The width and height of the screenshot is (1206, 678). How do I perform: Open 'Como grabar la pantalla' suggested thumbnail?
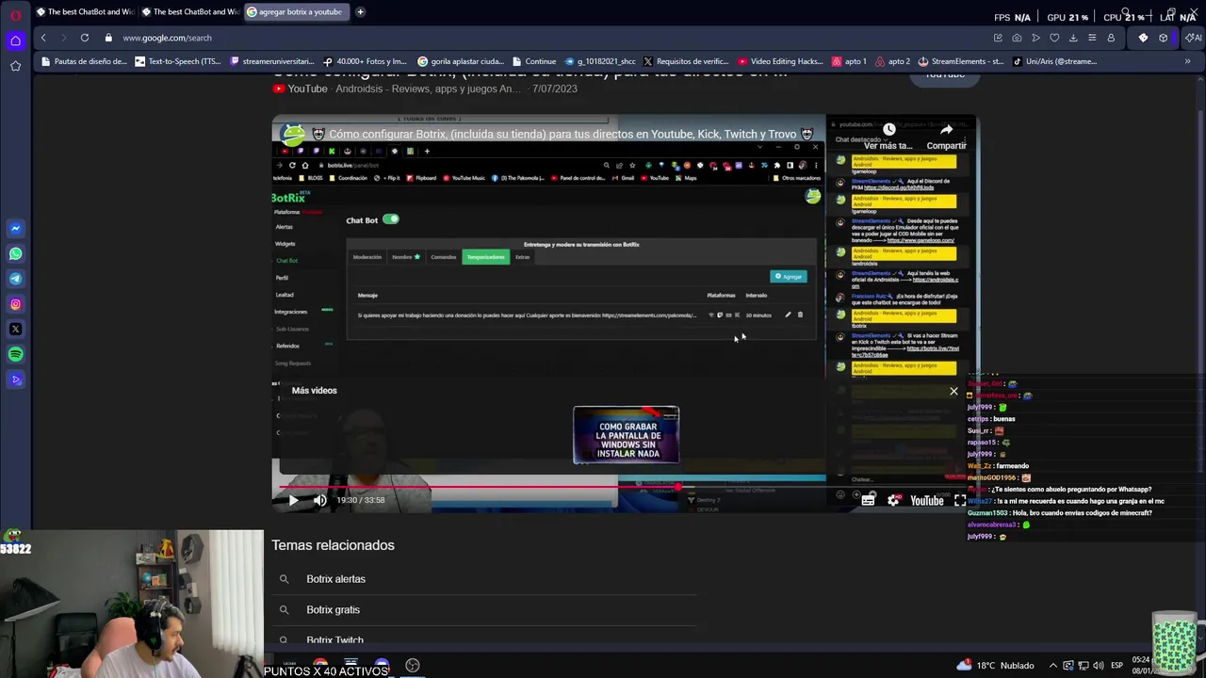[x=627, y=435]
